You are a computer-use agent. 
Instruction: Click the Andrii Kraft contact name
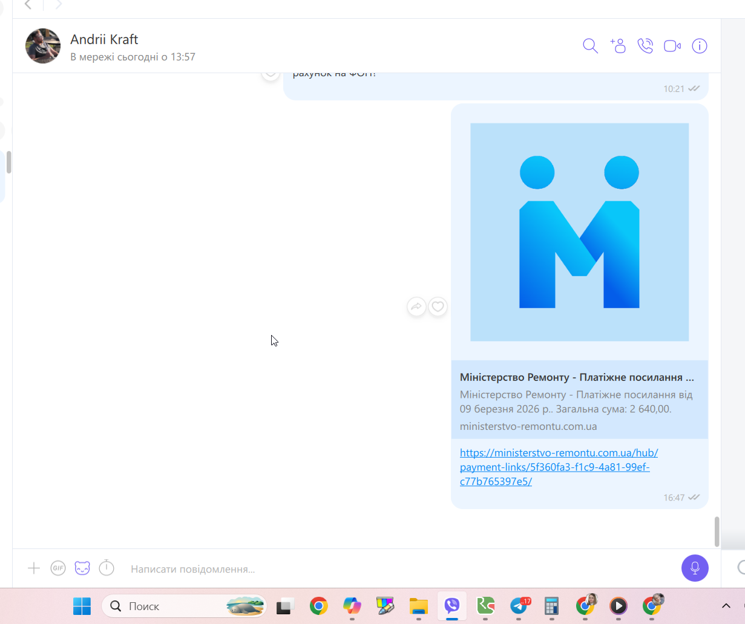pyautogui.click(x=104, y=39)
